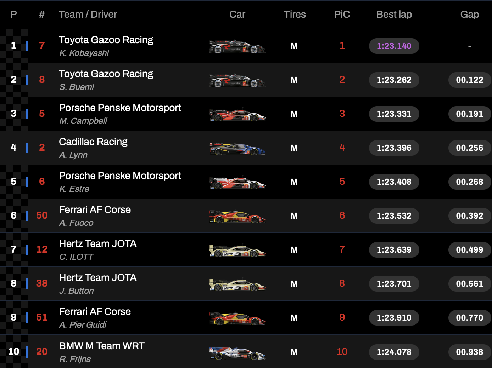Click the blue Cadillac Racing car image
The height and width of the screenshot is (368, 492).
click(237, 148)
